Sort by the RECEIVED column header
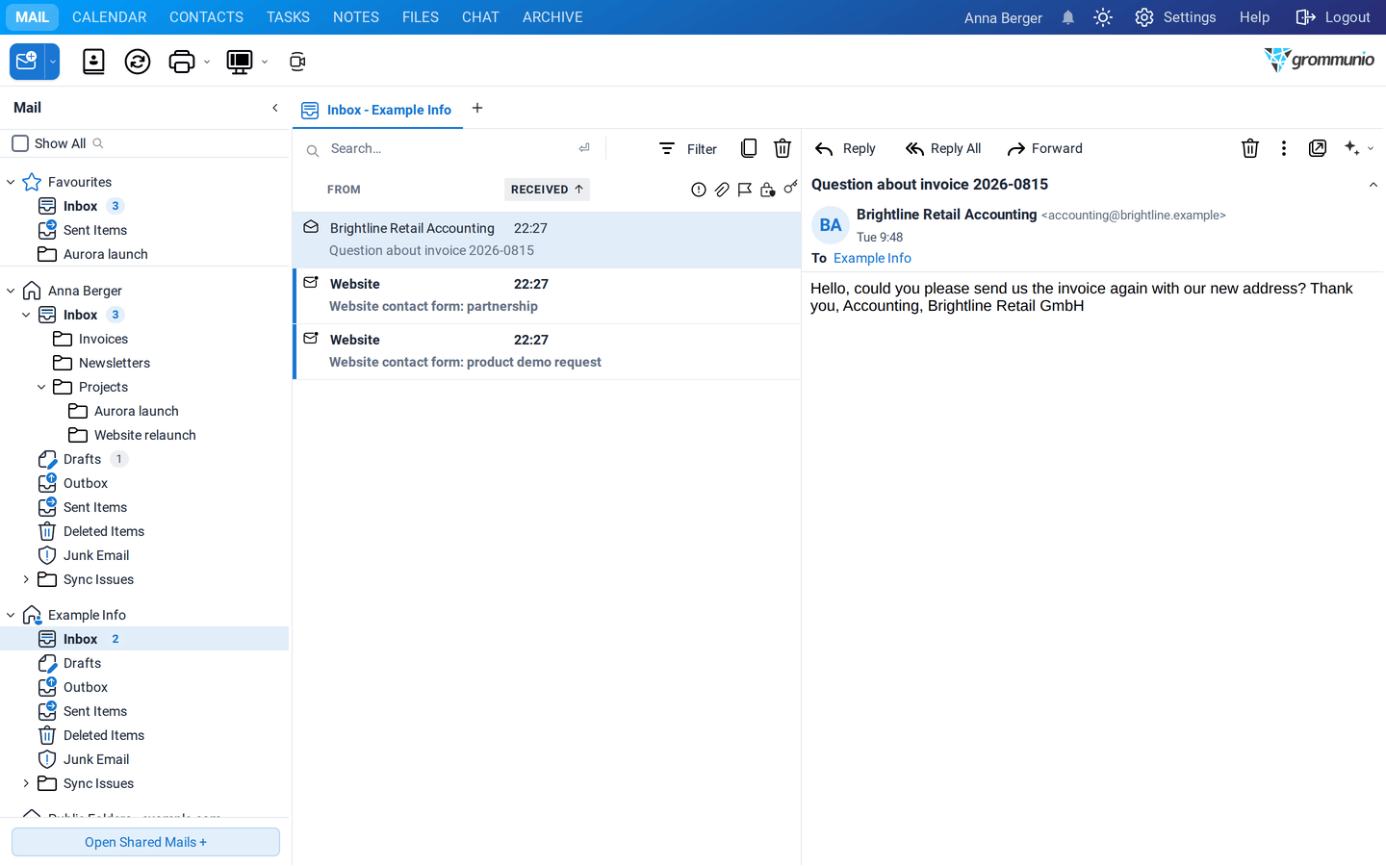This screenshot has width=1386, height=866. click(547, 190)
